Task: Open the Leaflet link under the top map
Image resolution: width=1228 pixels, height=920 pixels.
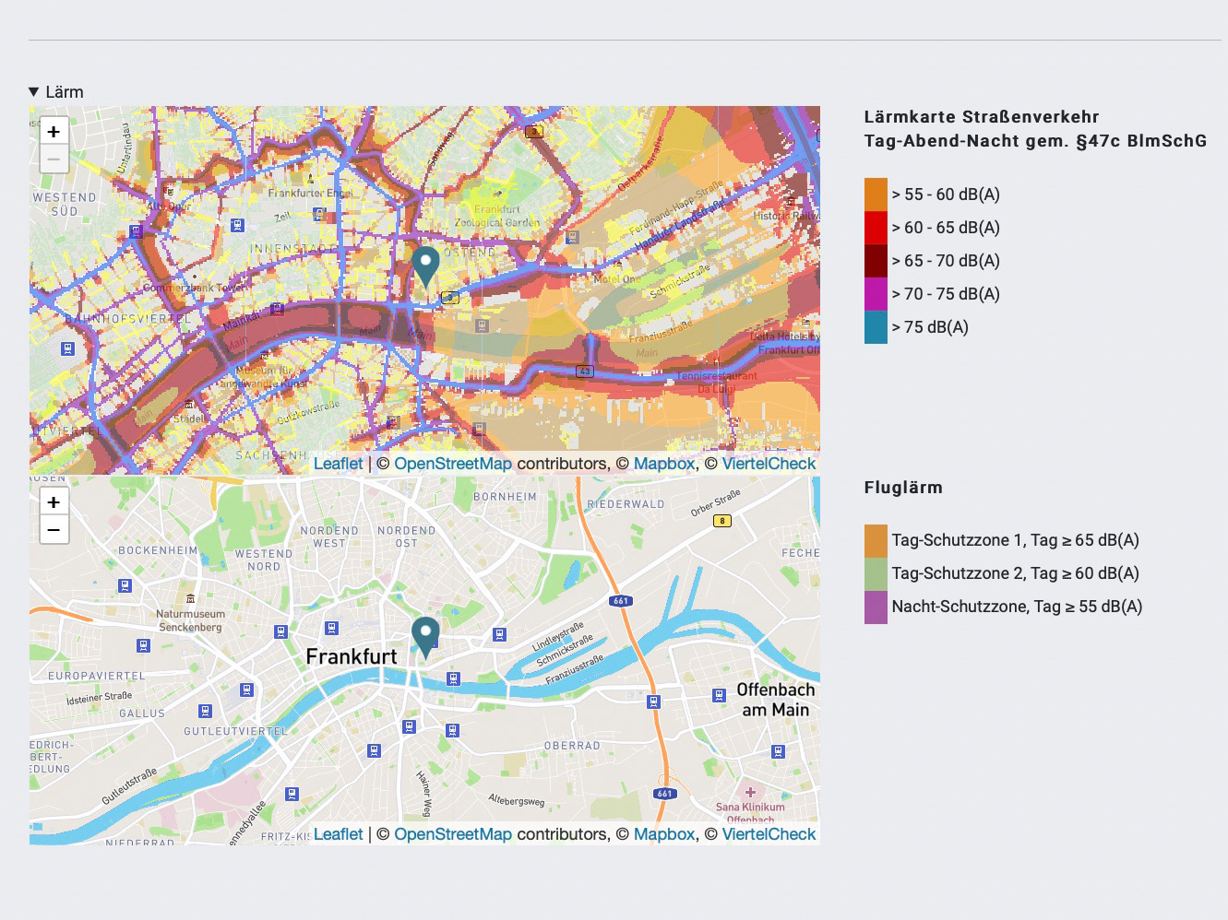Action: (x=338, y=464)
